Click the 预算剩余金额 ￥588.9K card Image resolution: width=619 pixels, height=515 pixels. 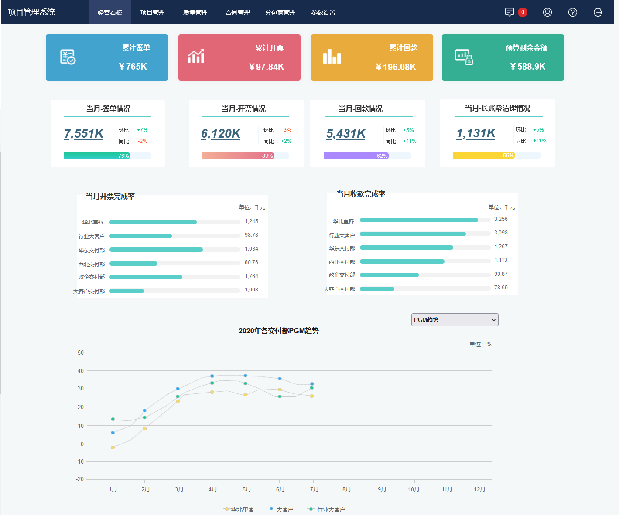[x=503, y=58]
